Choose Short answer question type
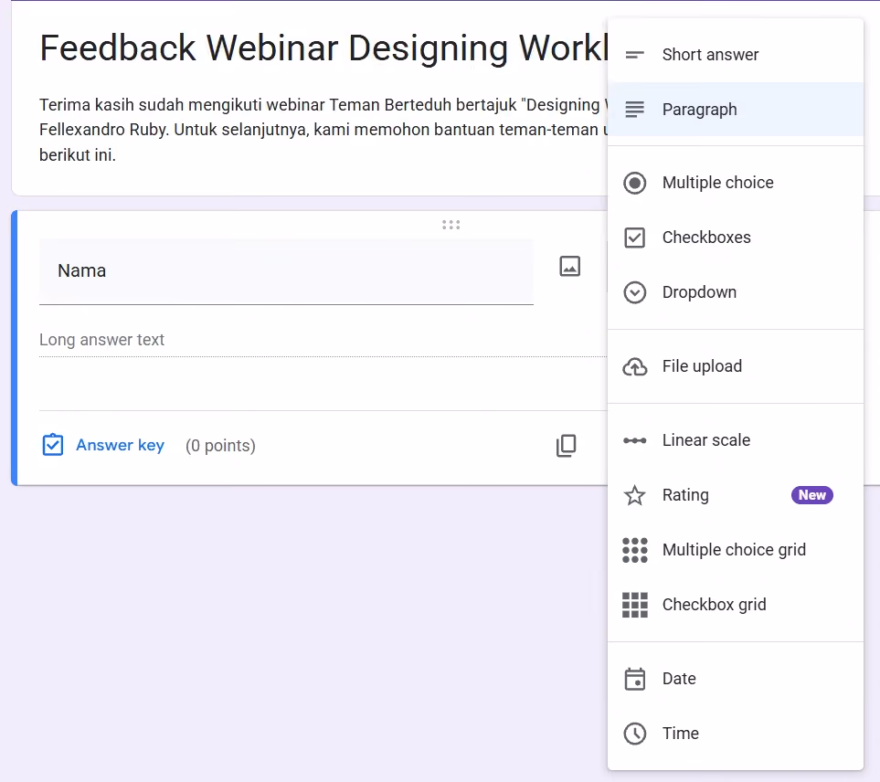880x782 pixels. [x=736, y=55]
